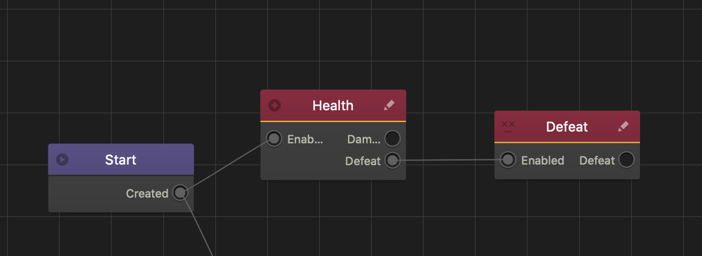The width and height of the screenshot is (702, 256).
Task: Click the dead-face icon on Defeat node
Action: [x=508, y=126]
